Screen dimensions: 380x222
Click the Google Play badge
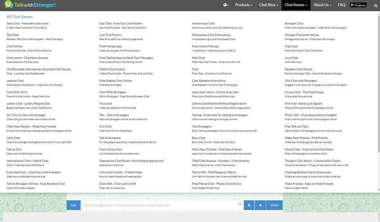(x=358, y=5)
